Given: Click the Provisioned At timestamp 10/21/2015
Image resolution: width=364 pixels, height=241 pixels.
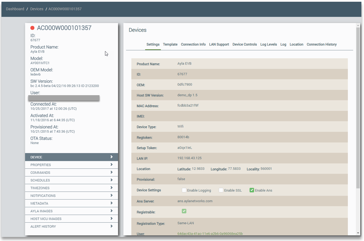Looking at the screenshot, I should coord(52,131).
